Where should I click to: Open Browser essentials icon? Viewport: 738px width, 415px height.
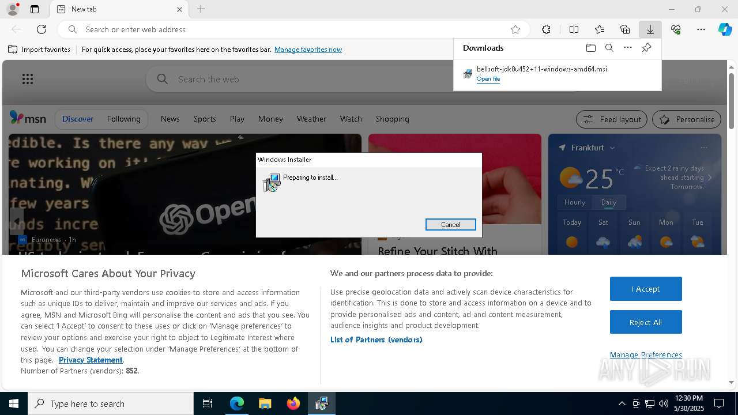(676, 29)
